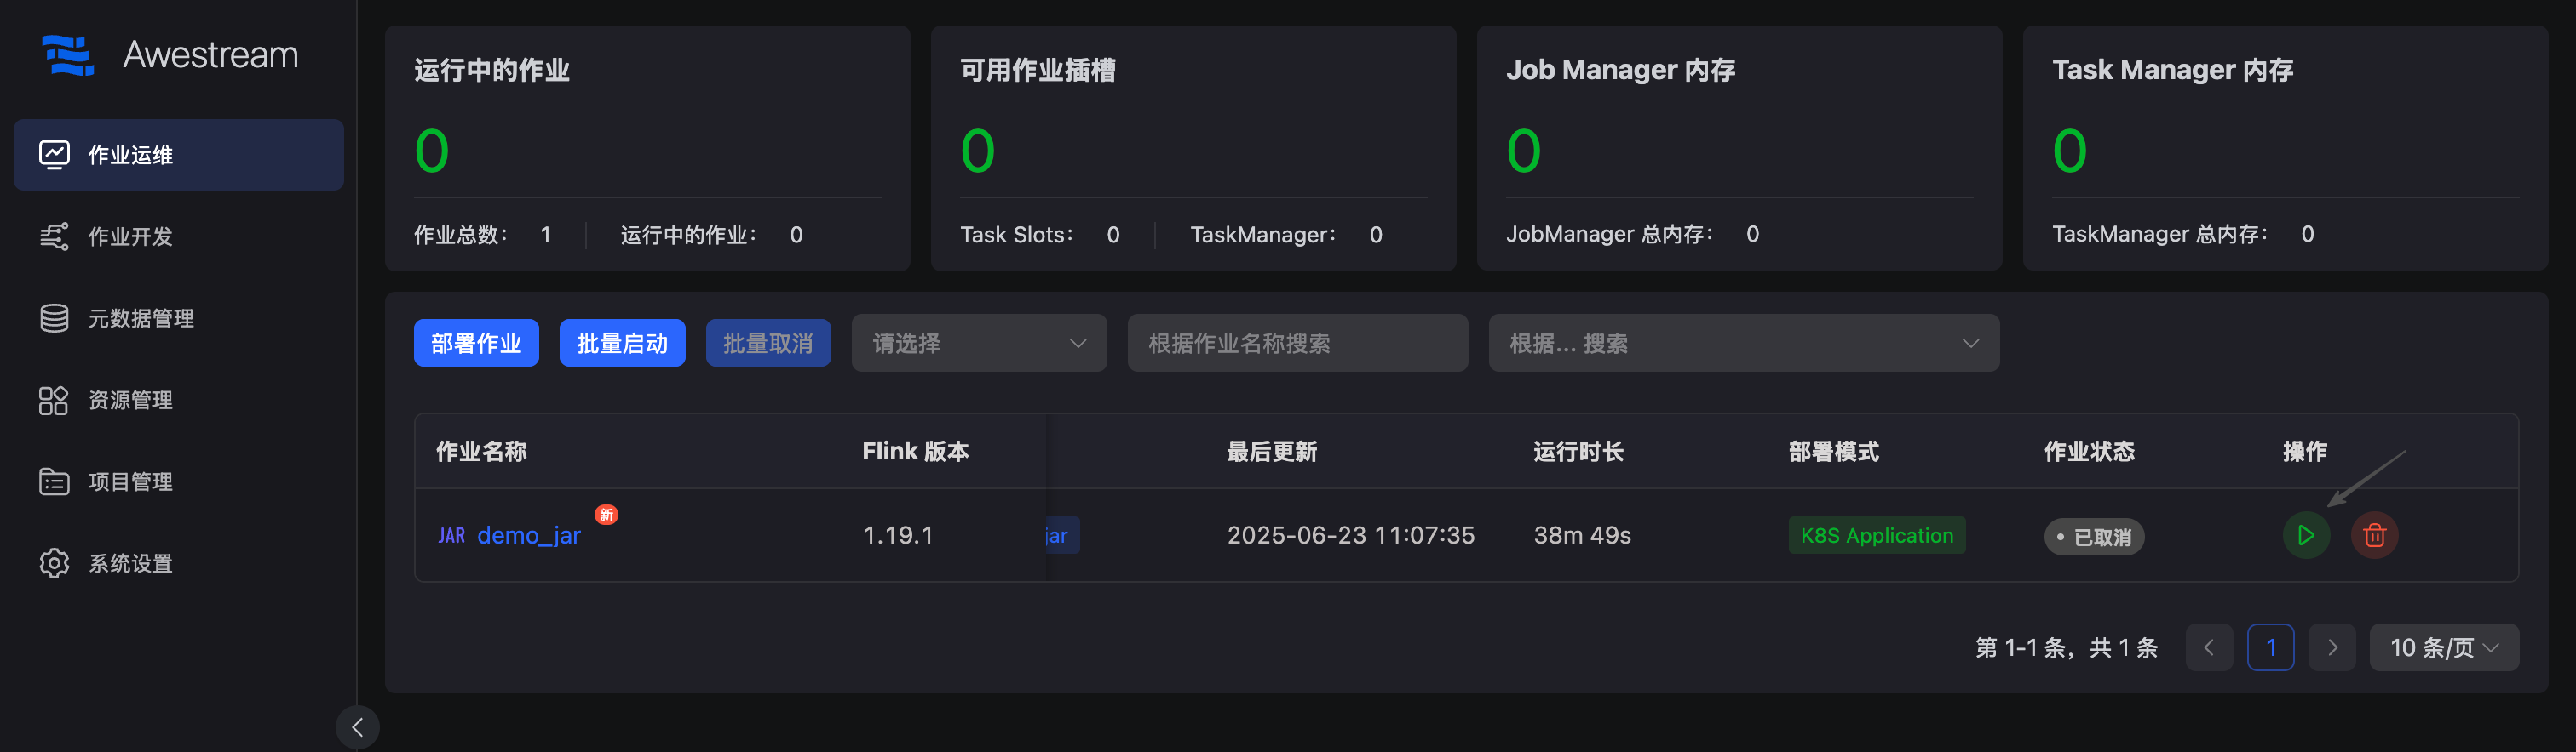Click the 元数据管理 database icon

coord(54,318)
